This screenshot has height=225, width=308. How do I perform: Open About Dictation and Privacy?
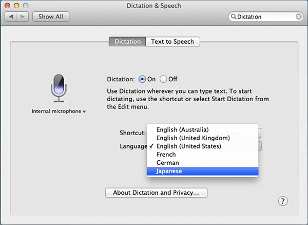(x=156, y=193)
